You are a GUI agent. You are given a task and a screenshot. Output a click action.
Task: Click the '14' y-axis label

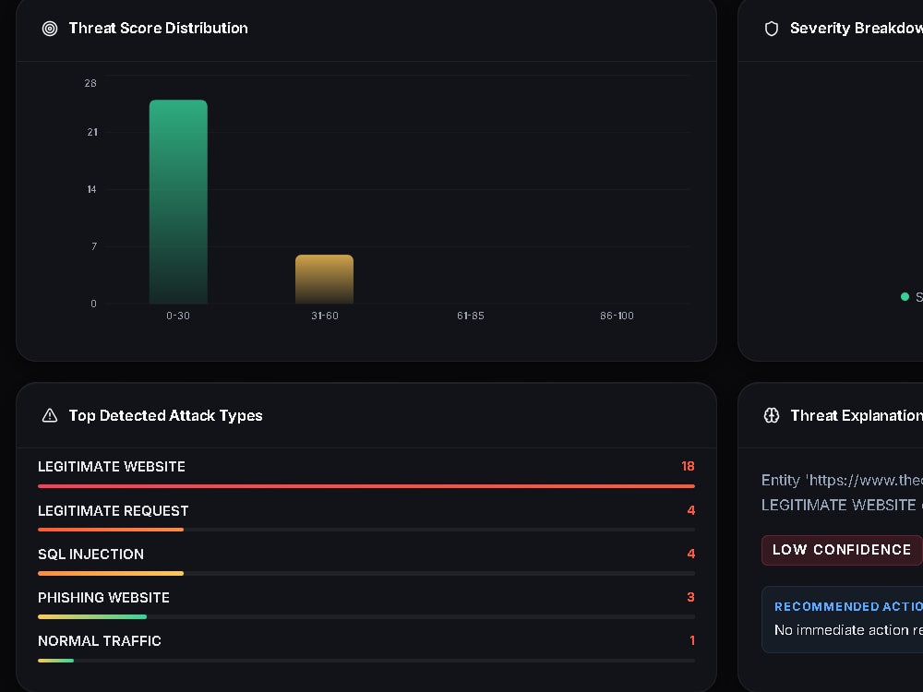pos(91,189)
